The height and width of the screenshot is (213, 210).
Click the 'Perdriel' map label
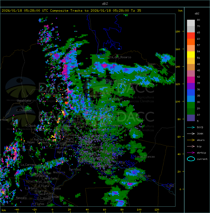pyautogui.click(x=62, y=148)
